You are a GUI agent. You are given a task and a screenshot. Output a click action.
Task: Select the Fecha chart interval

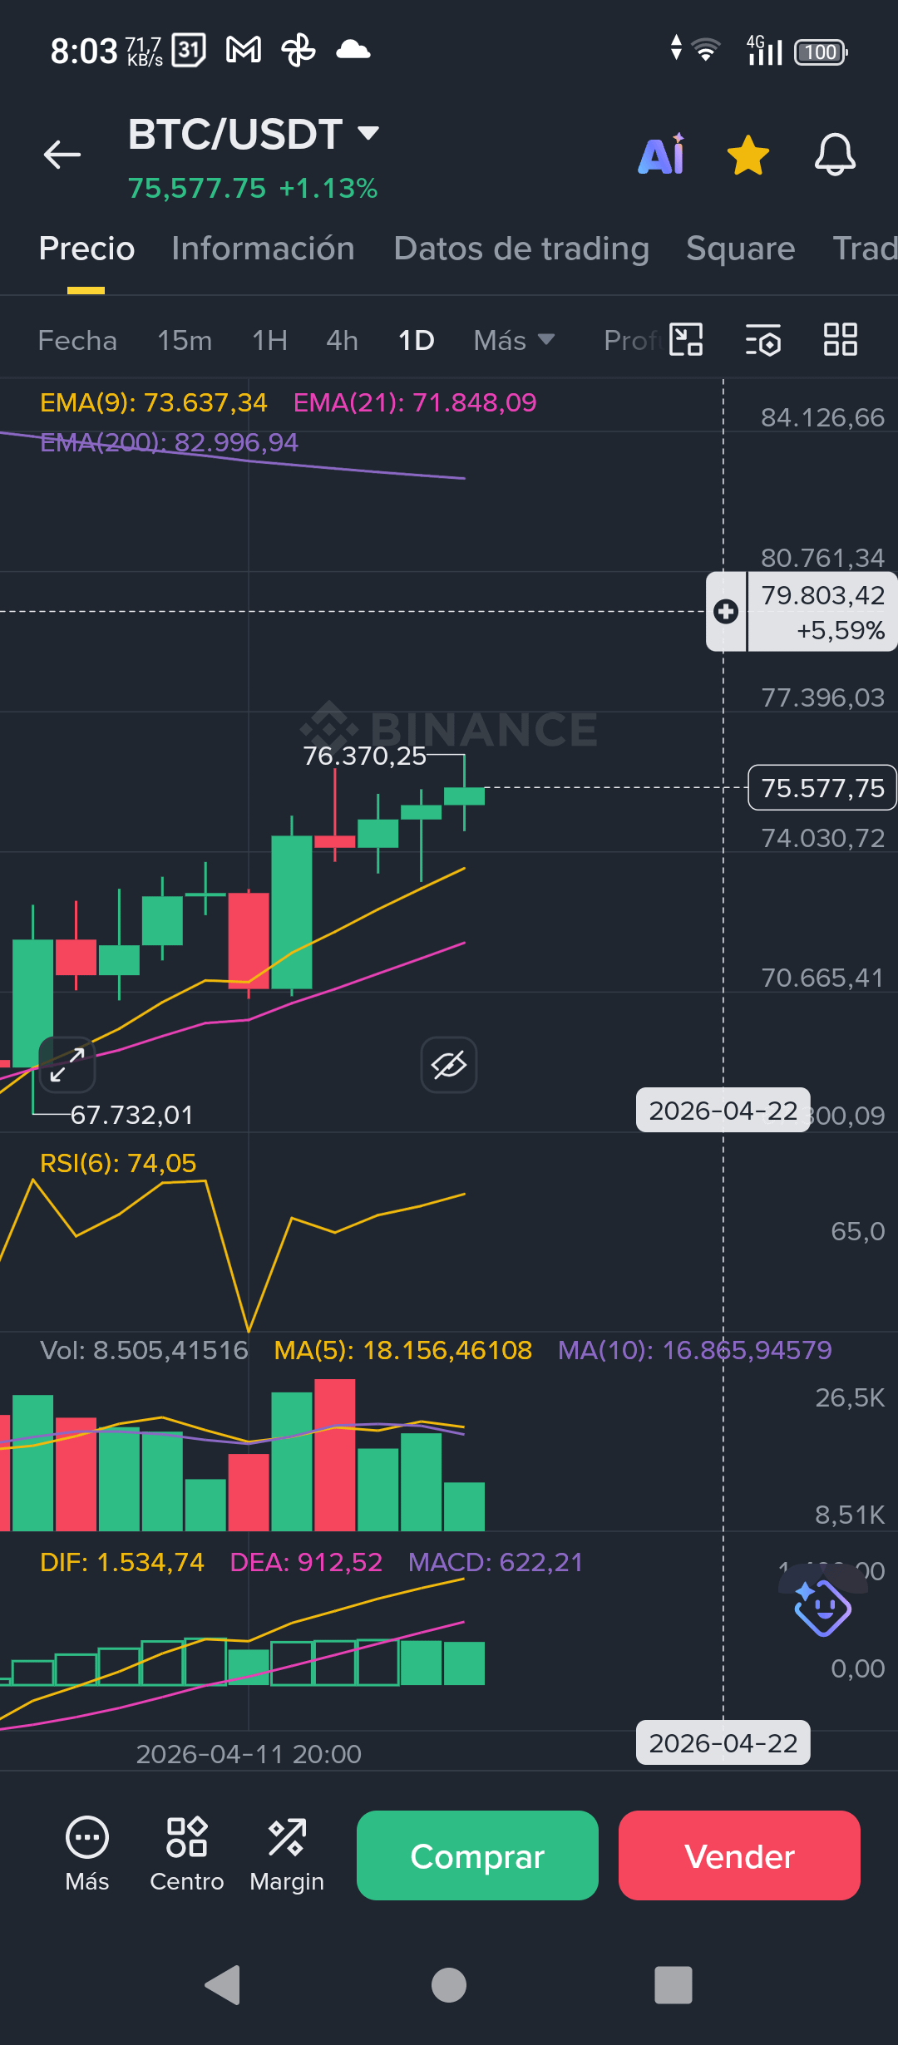[77, 341]
